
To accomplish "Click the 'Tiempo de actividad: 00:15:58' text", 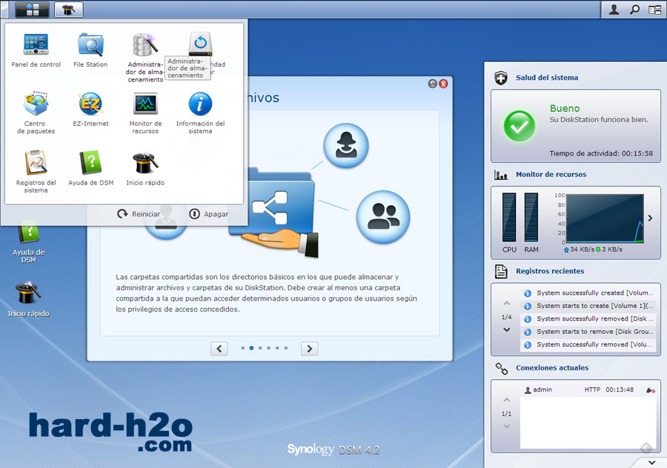I will (601, 153).
